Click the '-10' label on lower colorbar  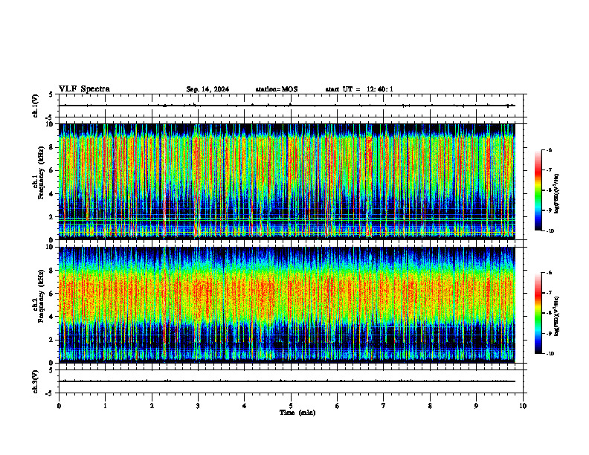pos(550,354)
